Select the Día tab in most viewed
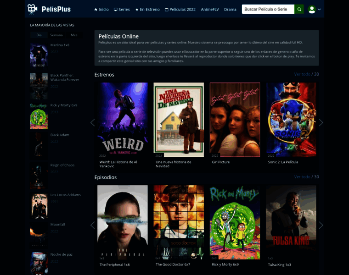Screen dimensions: 349x275 click(x=39, y=35)
